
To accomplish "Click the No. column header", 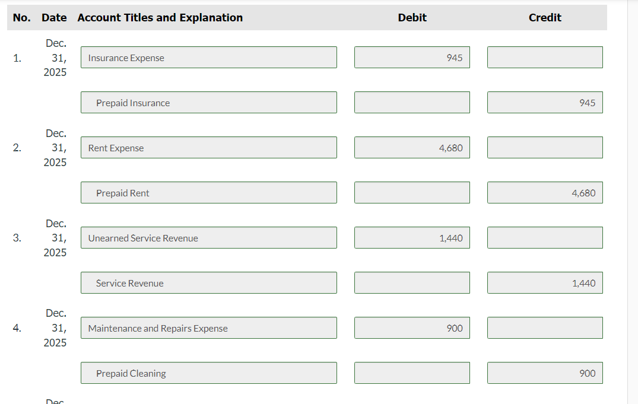I will click(x=21, y=17).
